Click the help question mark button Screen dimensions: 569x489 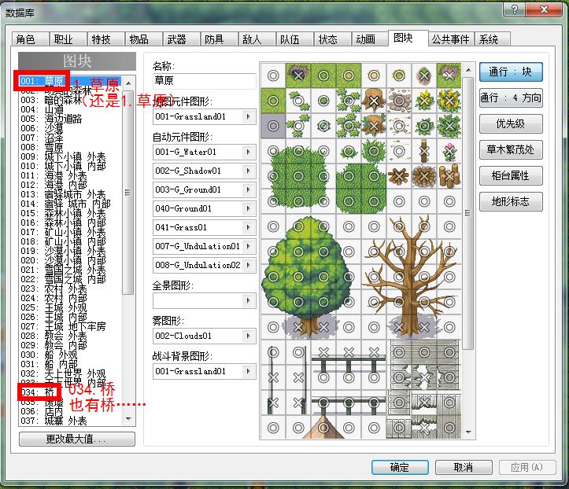(x=515, y=9)
